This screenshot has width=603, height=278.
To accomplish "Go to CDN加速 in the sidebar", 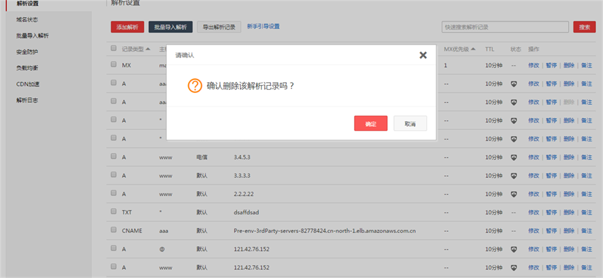I will [28, 84].
